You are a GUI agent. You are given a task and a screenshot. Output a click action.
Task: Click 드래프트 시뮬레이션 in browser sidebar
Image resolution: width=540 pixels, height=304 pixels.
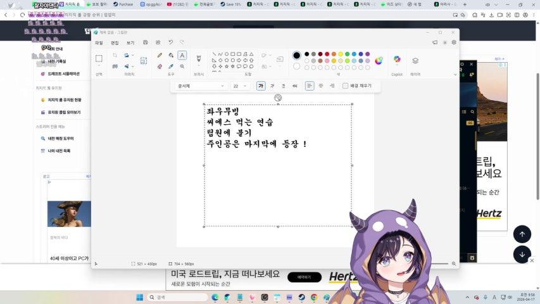click(x=63, y=73)
